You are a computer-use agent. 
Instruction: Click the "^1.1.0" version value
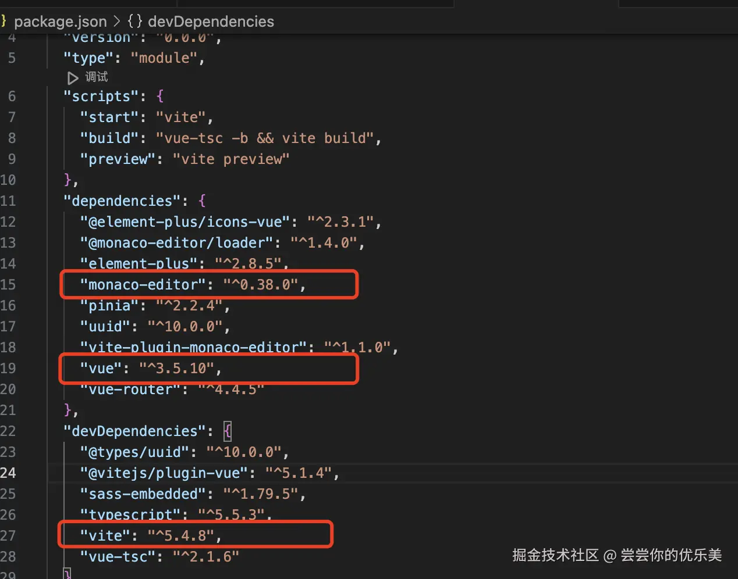pos(357,348)
